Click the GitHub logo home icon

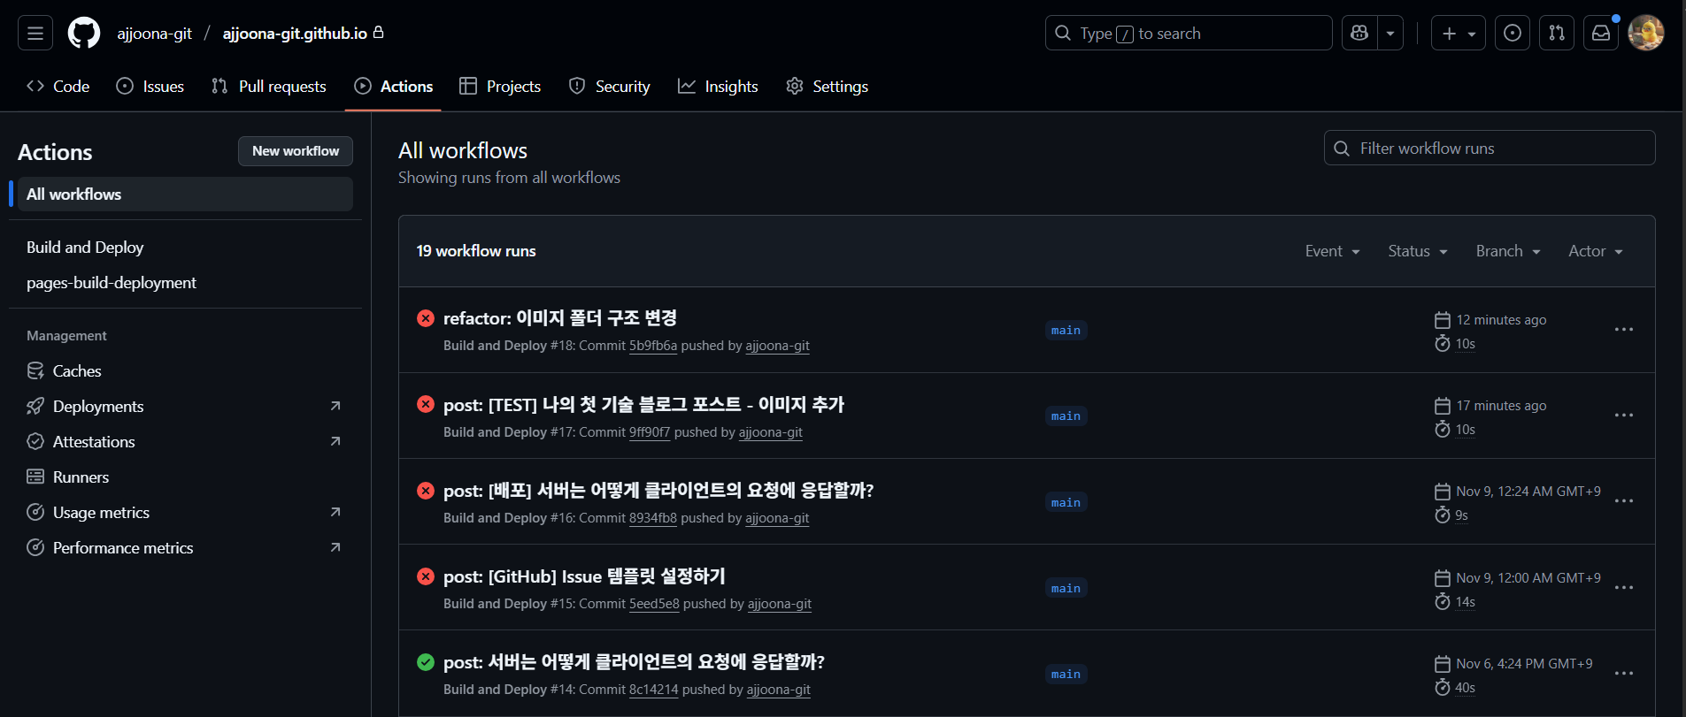tap(84, 34)
